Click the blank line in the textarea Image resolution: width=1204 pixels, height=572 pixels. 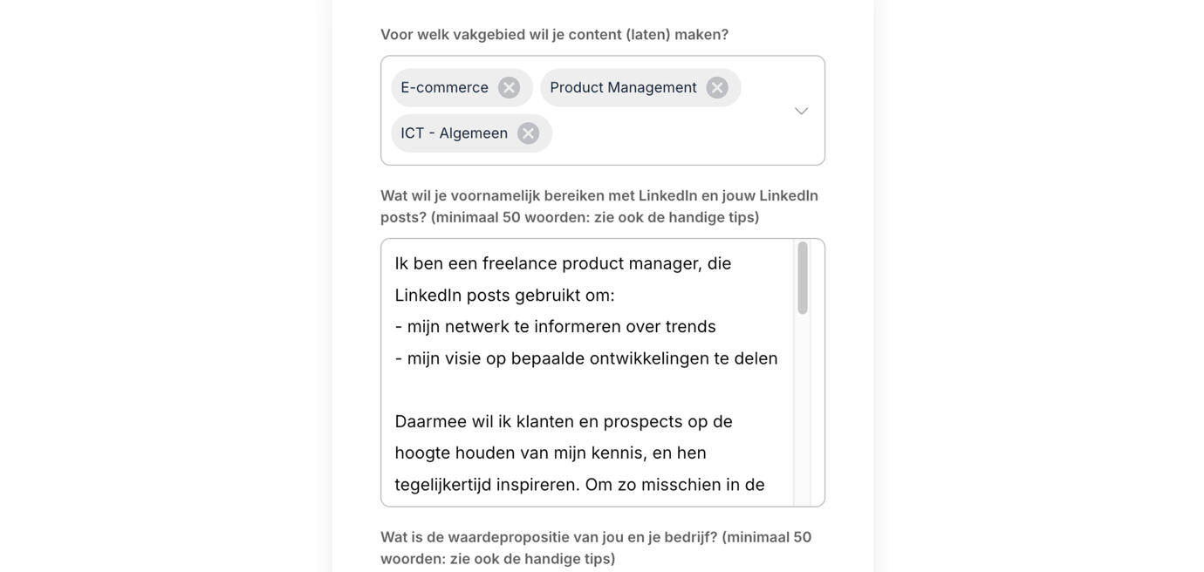(585, 390)
